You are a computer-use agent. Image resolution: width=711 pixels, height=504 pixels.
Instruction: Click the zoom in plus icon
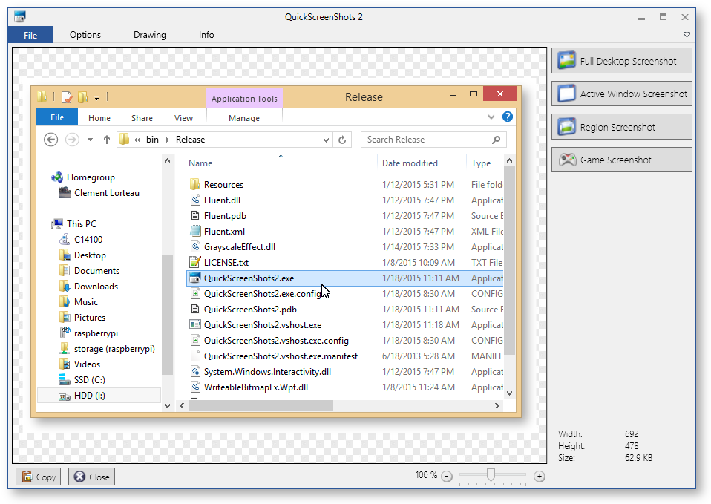(x=540, y=476)
